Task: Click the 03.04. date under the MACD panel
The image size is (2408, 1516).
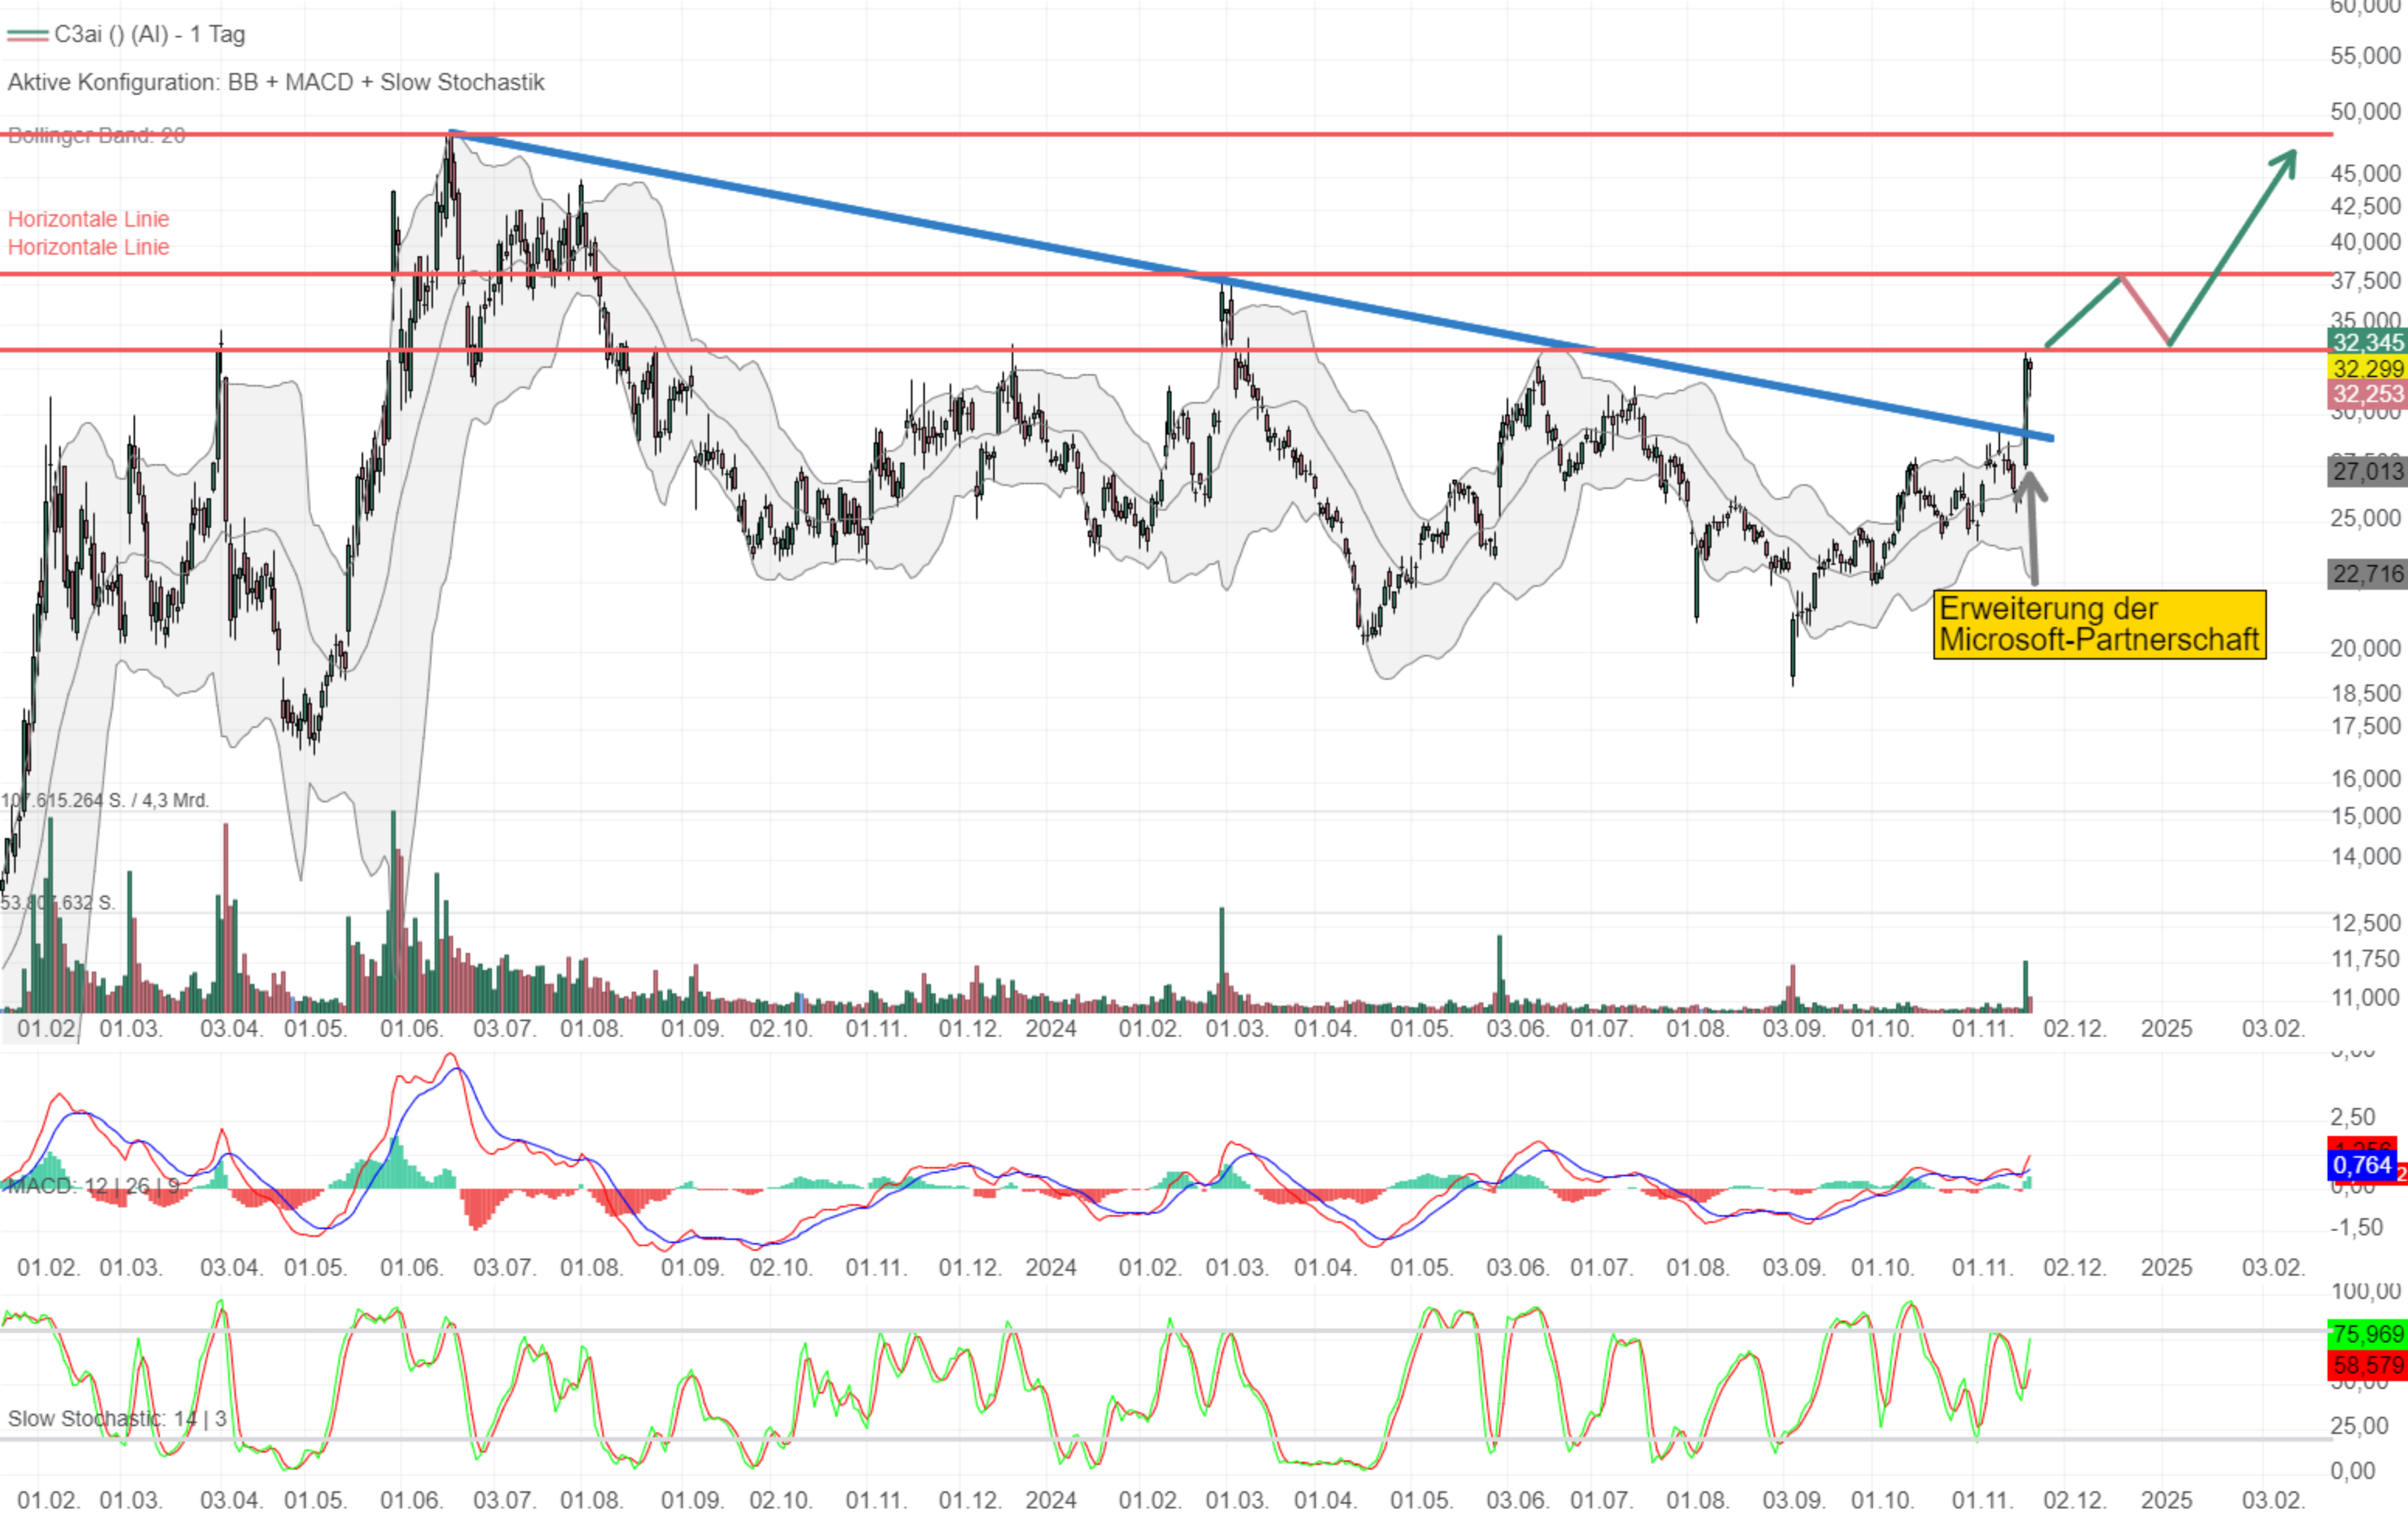Action: 231,1267
